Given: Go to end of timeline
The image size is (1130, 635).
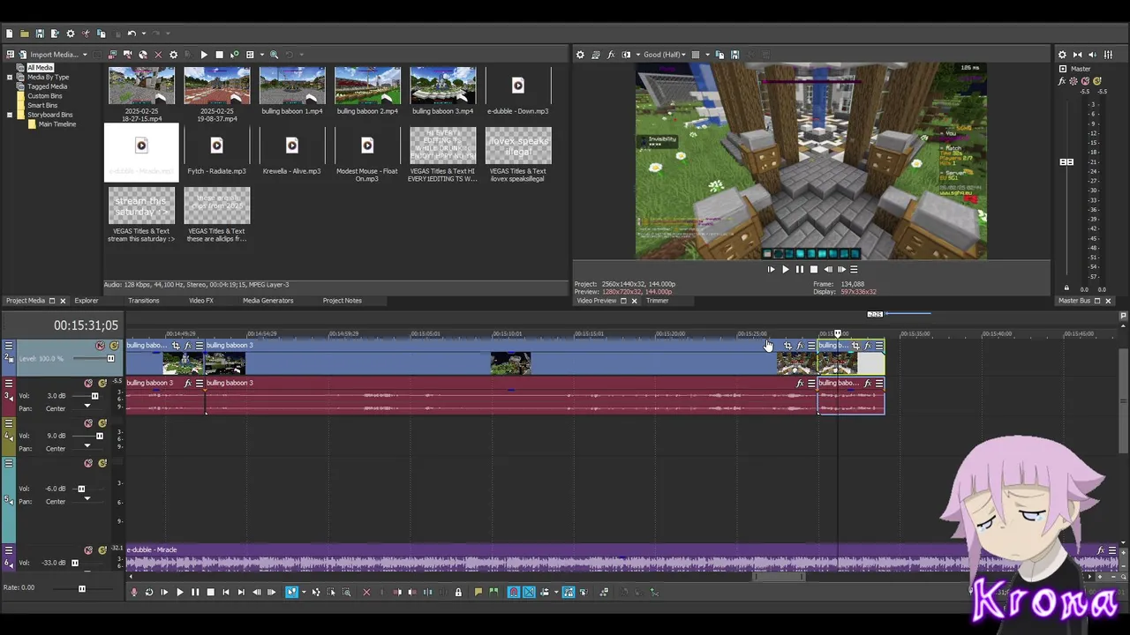Looking at the screenshot, I should [x=241, y=593].
